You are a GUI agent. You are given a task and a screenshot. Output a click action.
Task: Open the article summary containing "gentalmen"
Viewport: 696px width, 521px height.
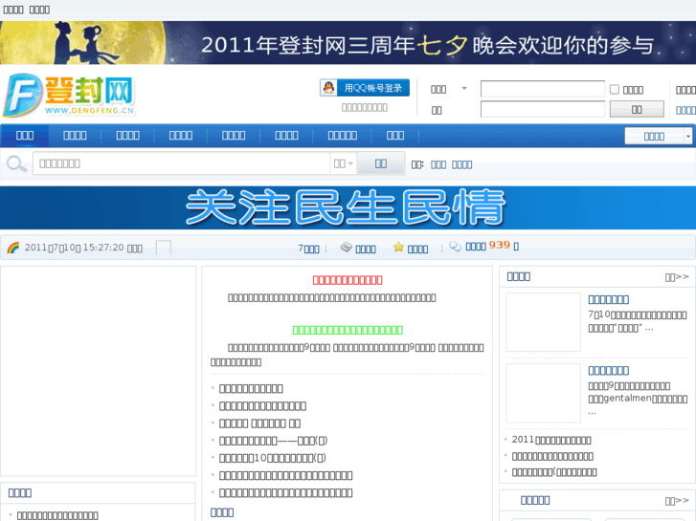click(638, 398)
